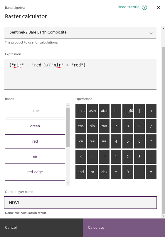The height and width of the screenshot is (237, 165).
Task: Insert the log10 function
Action: (128, 111)
